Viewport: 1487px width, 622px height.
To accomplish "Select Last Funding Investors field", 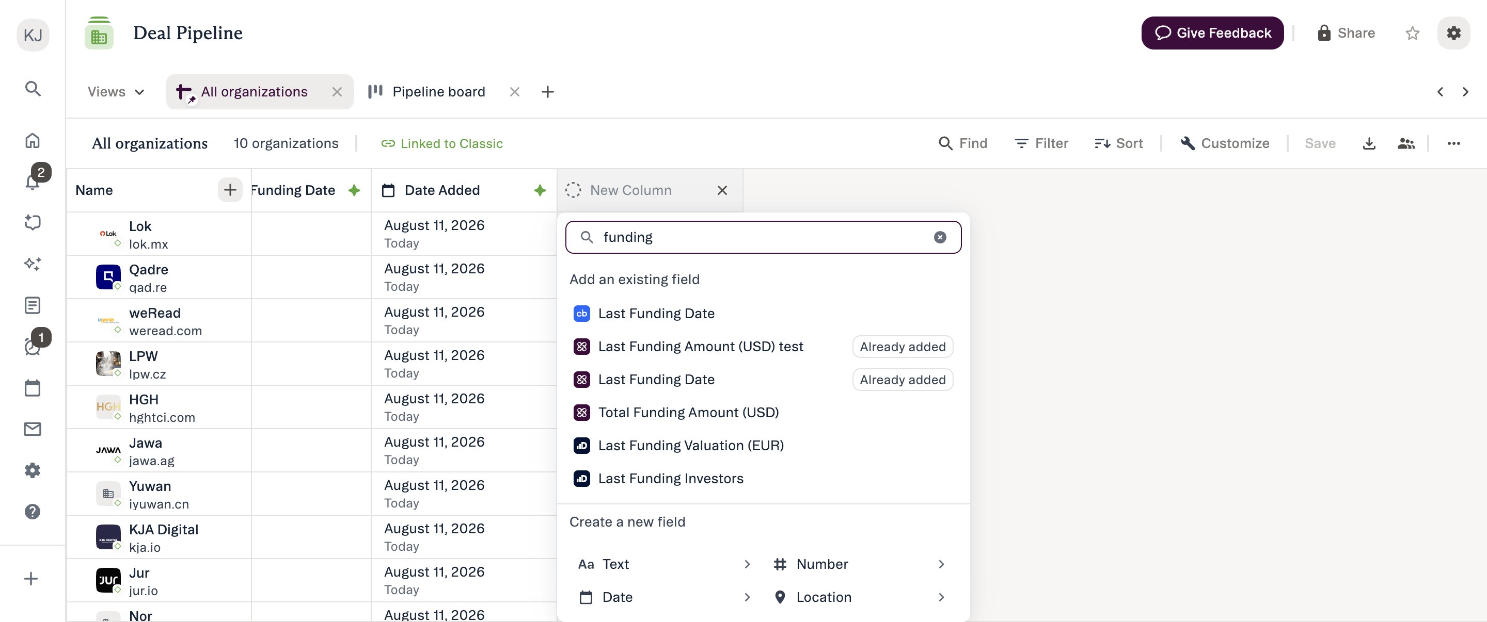I will [x=763, y=479].
